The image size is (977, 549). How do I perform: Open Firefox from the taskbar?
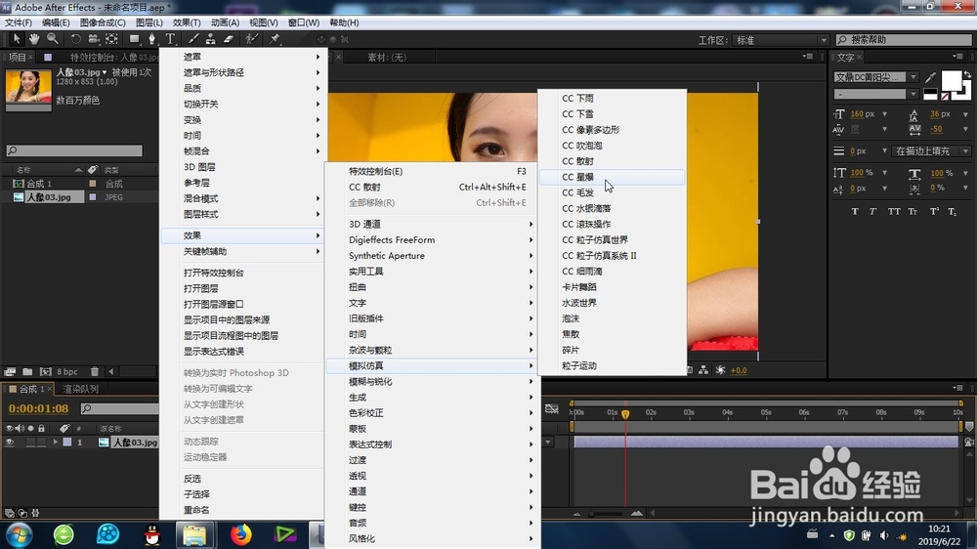[x=241, y=534]
